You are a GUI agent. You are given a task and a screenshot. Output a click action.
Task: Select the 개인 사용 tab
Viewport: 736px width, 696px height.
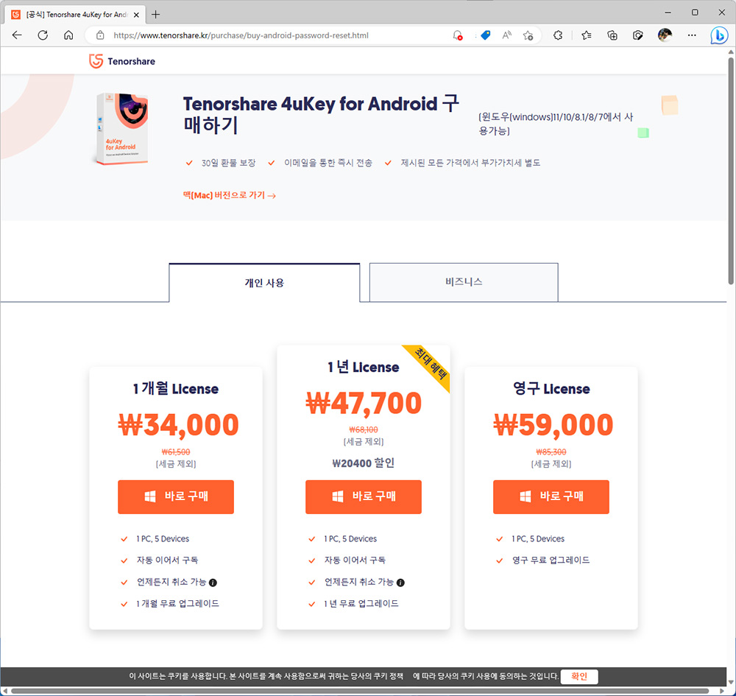click(x=264, y=283)
